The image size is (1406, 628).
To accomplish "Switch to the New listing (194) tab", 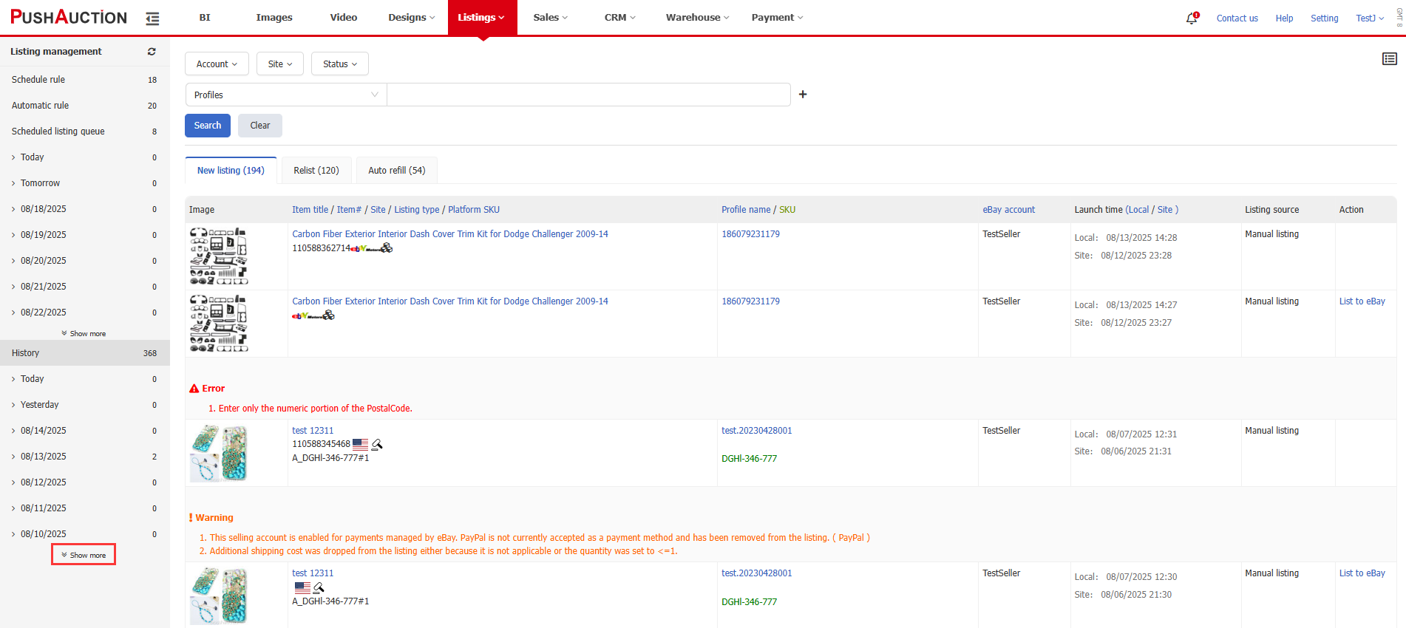I will 231,171.
